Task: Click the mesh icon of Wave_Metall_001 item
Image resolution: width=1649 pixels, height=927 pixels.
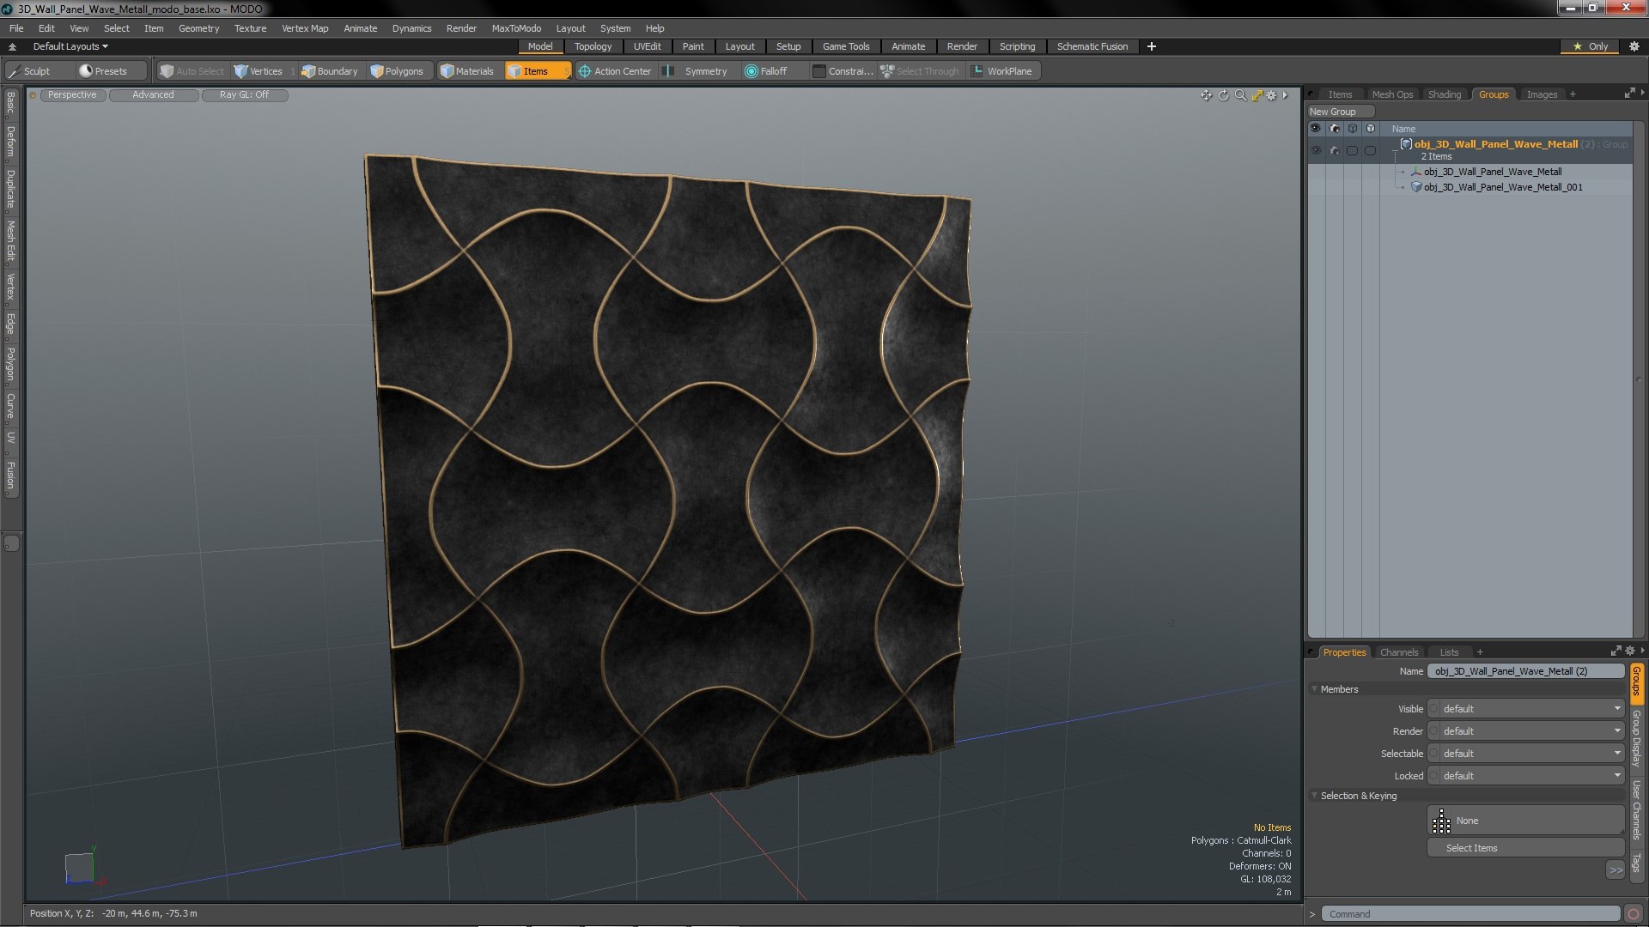Action: [1416, 187]
